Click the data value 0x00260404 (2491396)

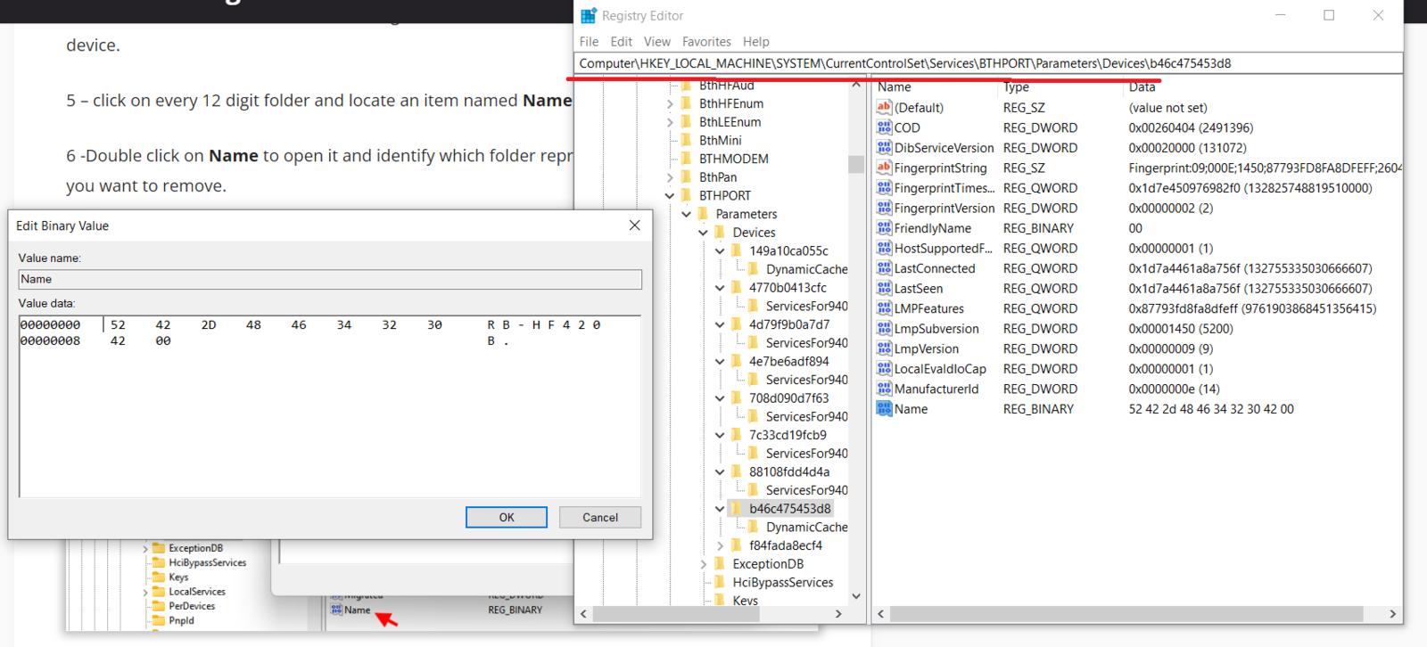1191,127
